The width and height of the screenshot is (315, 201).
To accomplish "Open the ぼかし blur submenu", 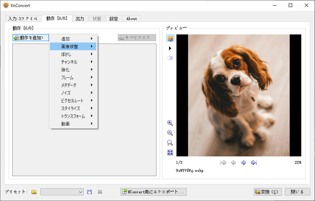I will 73,54.
